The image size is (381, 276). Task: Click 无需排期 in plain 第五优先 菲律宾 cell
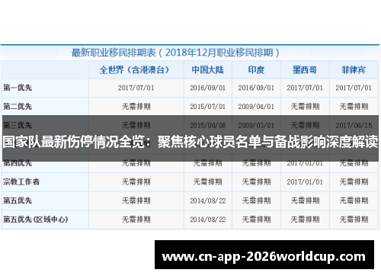click(x=354, y=201)
